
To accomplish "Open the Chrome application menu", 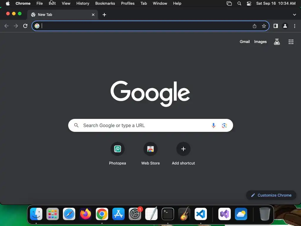I will 23,4.
